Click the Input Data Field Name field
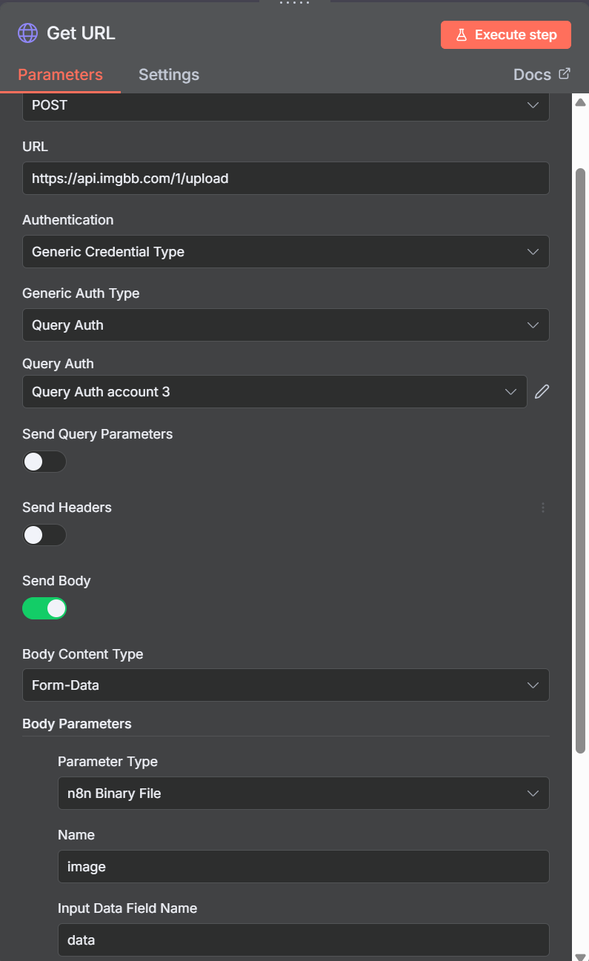 tap(304, 940)
